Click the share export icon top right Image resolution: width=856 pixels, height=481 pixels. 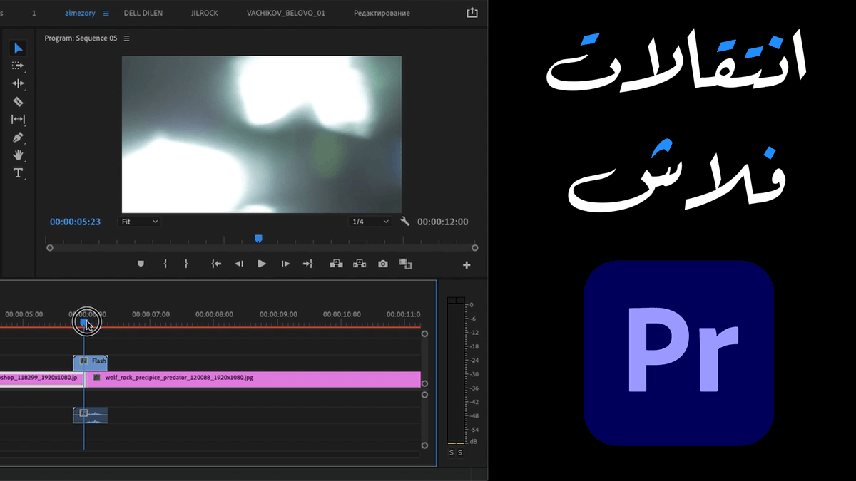pyautogui.click(x=472, y=13)
